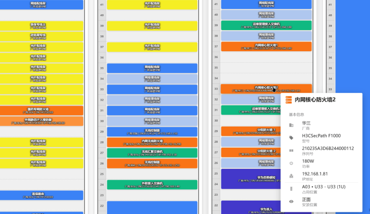Click the server icon beside 内网核心防火墙2 title

[x=289, y=100]
